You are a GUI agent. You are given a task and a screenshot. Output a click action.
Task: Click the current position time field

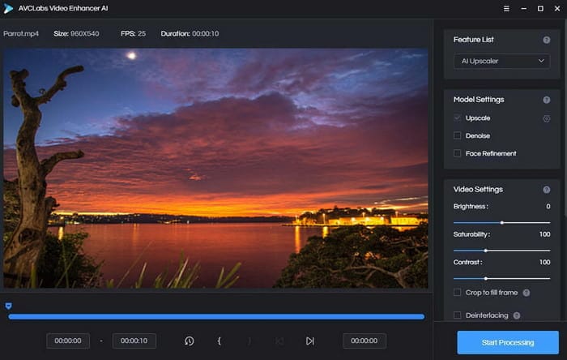tap(364, 341)
